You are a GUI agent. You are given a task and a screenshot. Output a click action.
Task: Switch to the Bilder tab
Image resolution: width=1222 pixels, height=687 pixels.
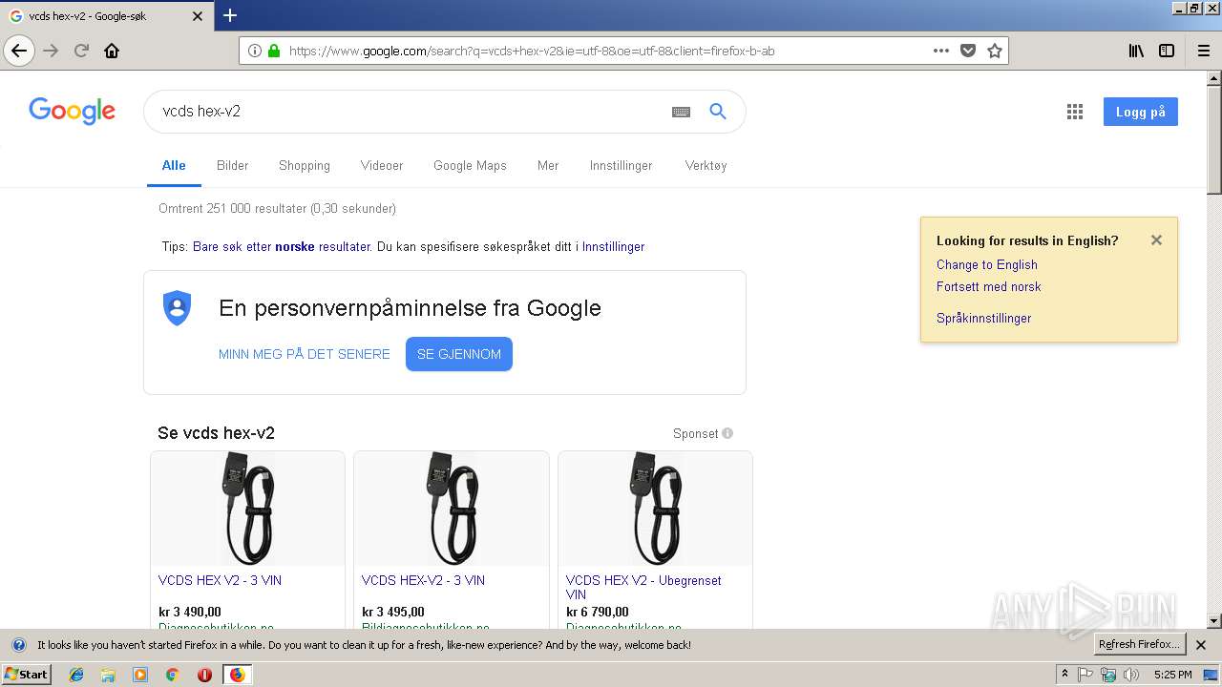tap(232, 165)
